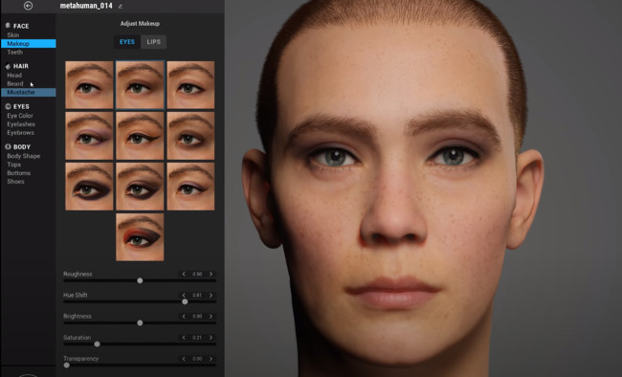Click the HAIR section icon
The height and width of the screenshot is (377, 622).
click(8, 66)
